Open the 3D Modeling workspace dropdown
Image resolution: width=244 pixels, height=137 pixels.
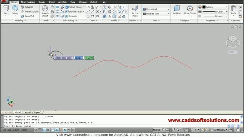tap(219, 130)
